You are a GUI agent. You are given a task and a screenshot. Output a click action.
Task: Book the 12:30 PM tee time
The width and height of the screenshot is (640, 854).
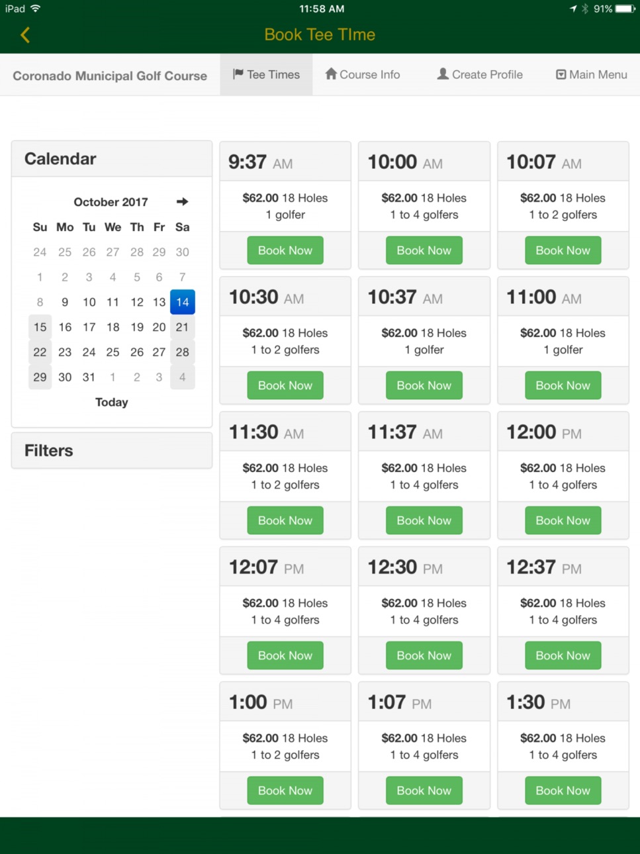click(424, 655)
